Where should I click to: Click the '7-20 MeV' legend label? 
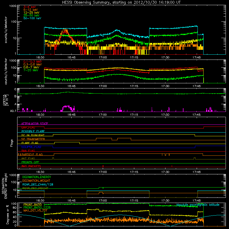31,70
